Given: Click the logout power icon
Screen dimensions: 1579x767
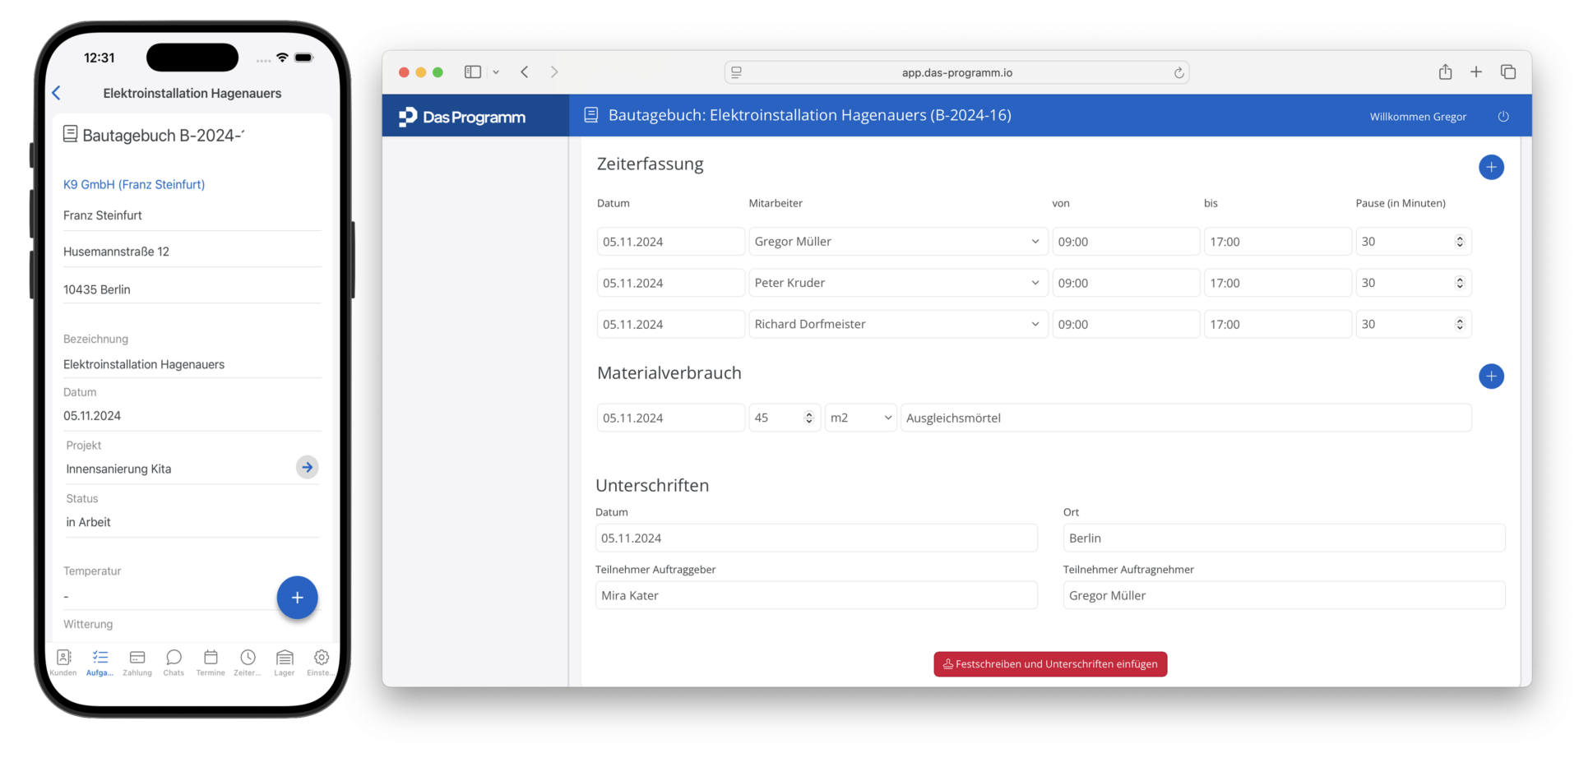Looking at the screenshot, I should pos(1503,117).
